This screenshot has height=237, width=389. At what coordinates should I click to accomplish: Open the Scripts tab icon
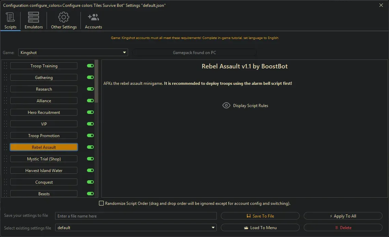point(10,17)
